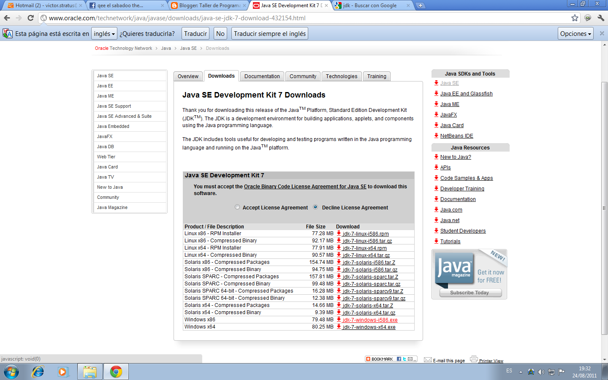Screen dimensions: 608x380
Task: Open Java EE and Glassfish link
Action: [x=467, y=93]
